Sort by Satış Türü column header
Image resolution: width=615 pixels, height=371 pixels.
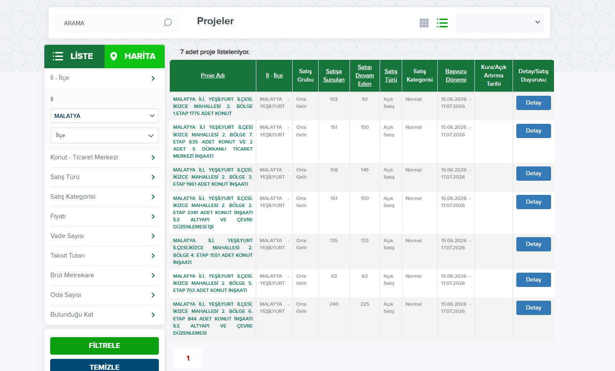pyautogui.click(x=391, y=76)
